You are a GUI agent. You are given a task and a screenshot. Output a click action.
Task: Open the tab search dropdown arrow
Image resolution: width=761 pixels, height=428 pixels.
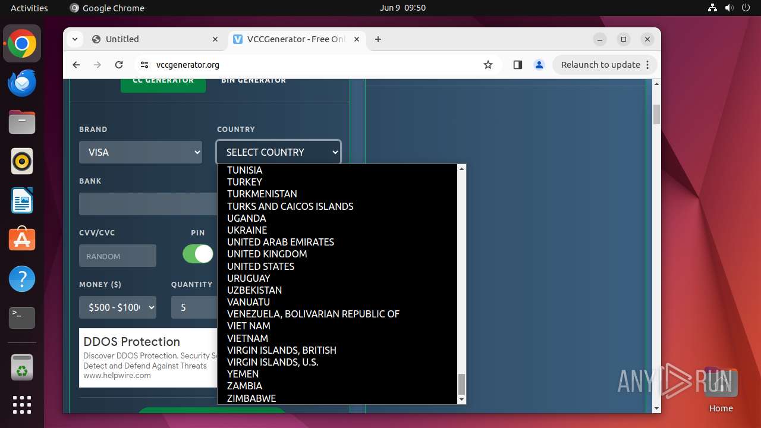point(74,39)
